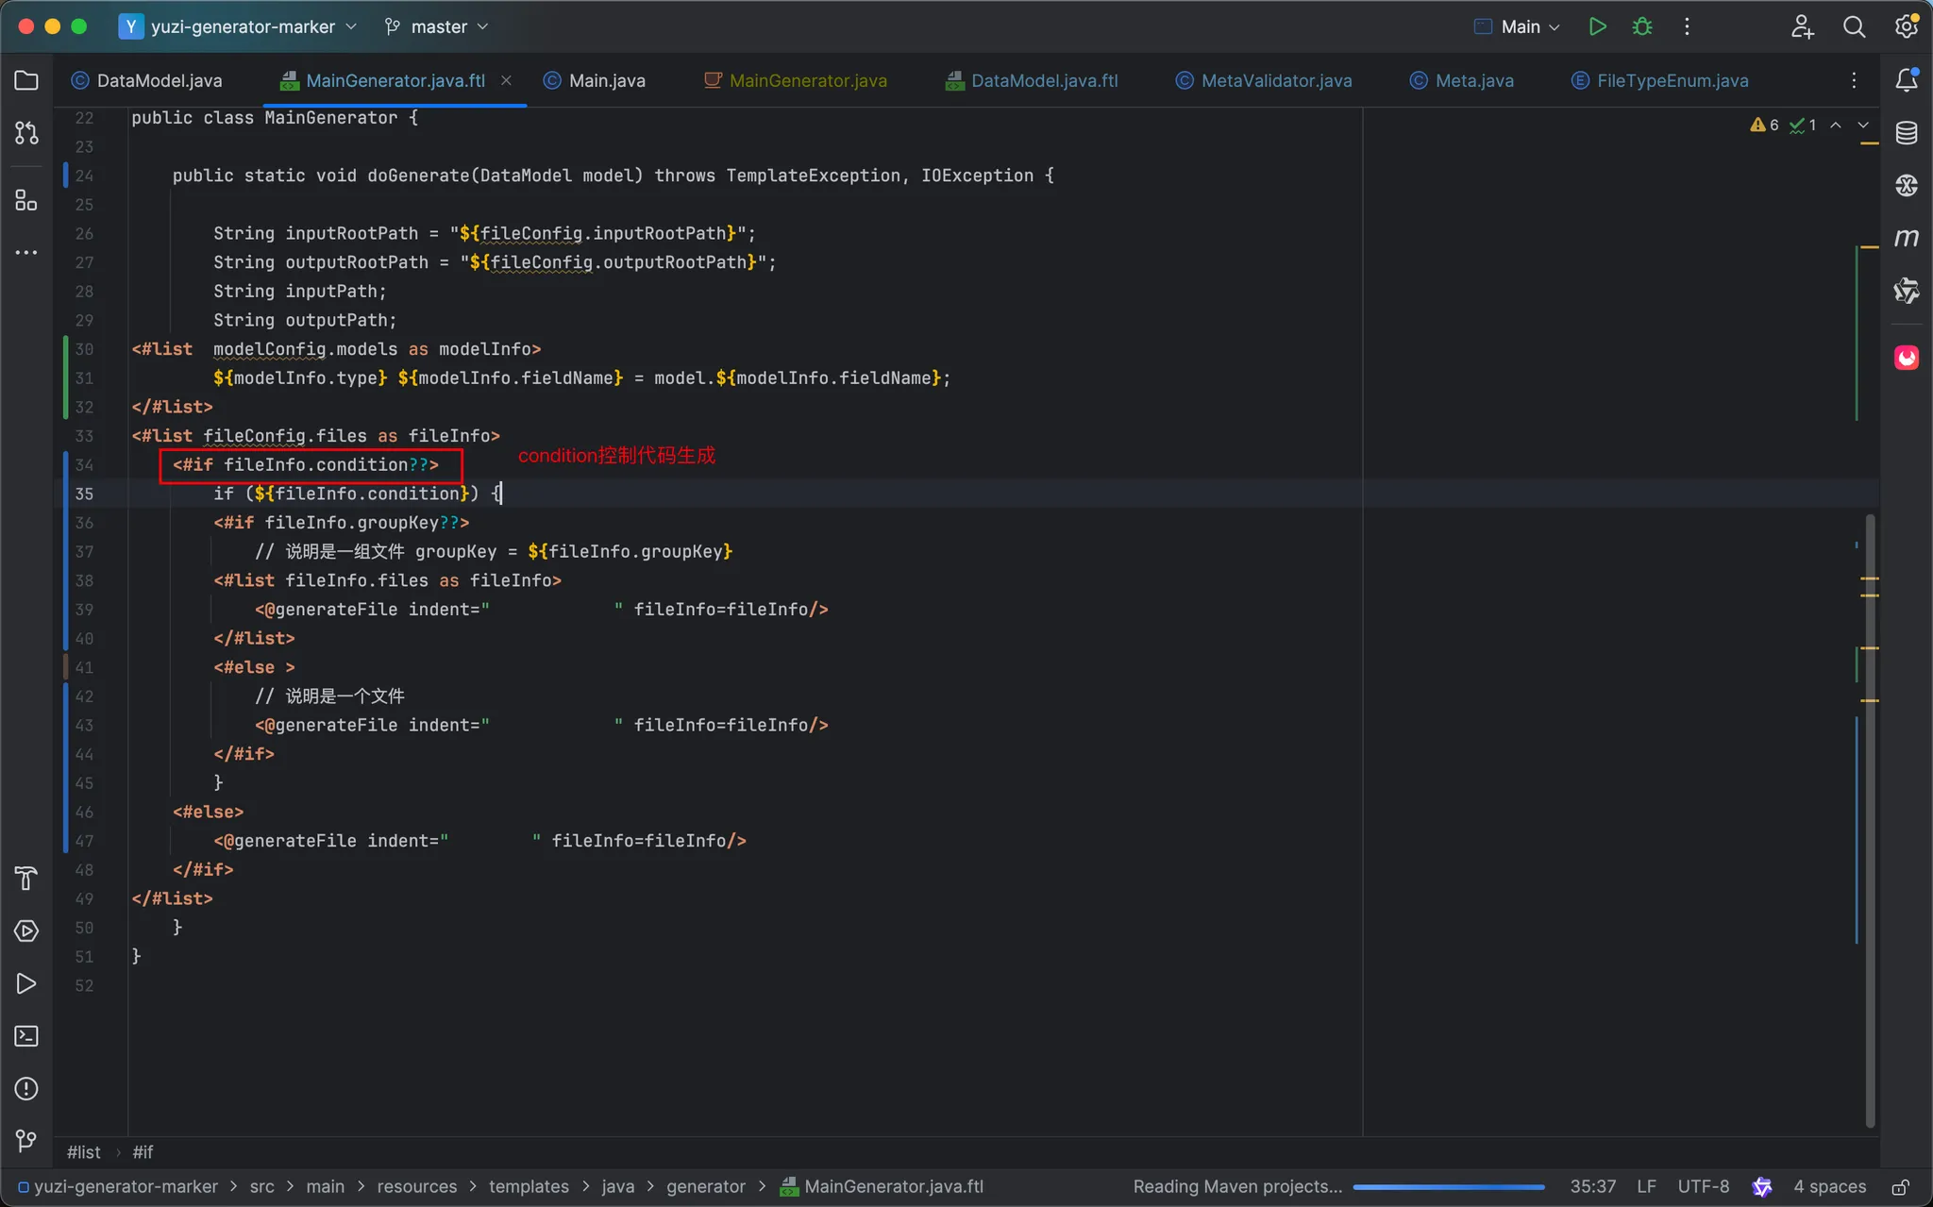The image size is (1933, 1207).
Task: Toggle read-only lock icon in status bar
Action: (1900, 1186)
